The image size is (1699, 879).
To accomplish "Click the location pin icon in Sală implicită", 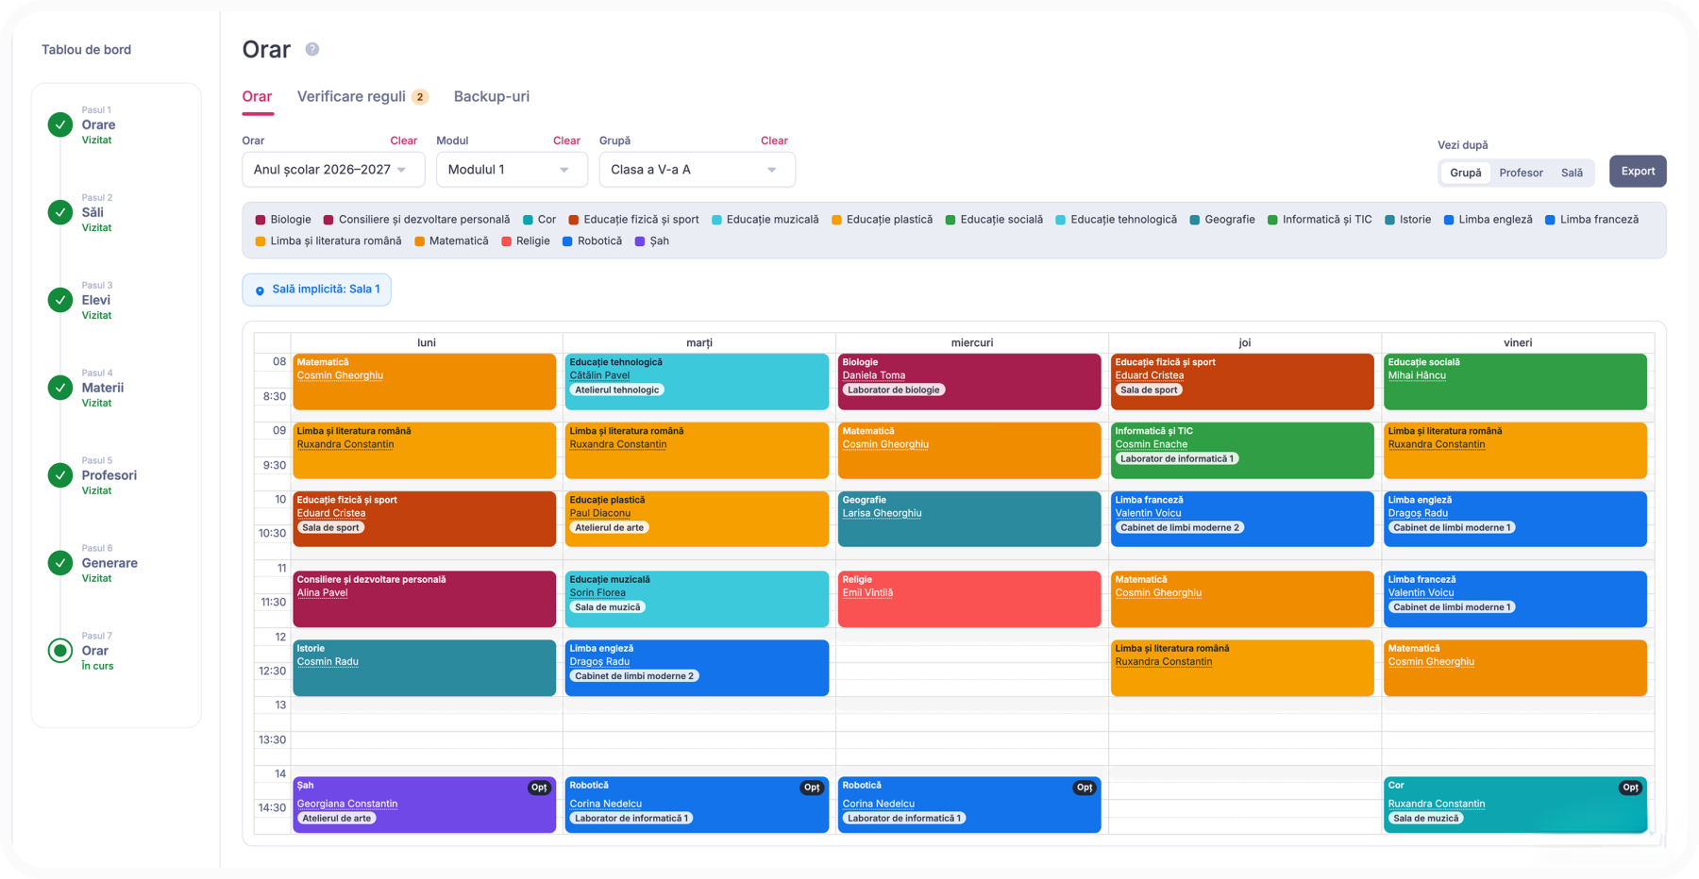I will [x=260, y=290].
